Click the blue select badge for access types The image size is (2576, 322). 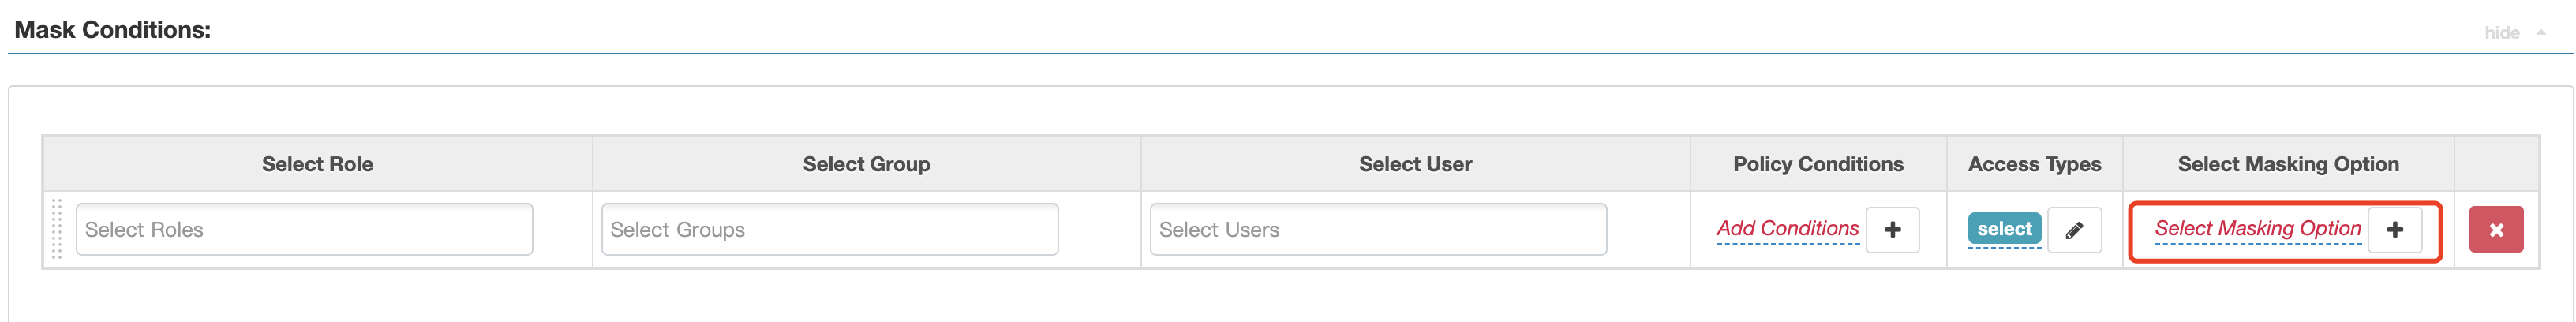(x=2004, y=229)
